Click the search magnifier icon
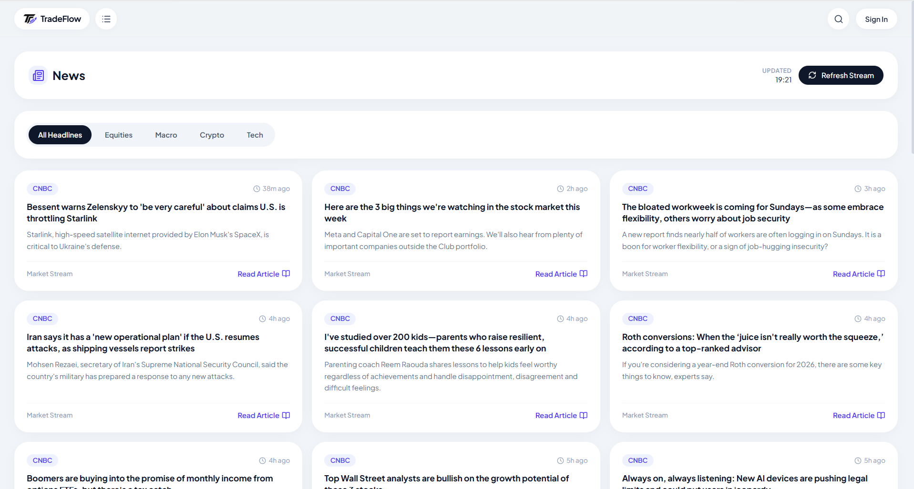Screen dimensions: 914x489 tap(838, 19)
